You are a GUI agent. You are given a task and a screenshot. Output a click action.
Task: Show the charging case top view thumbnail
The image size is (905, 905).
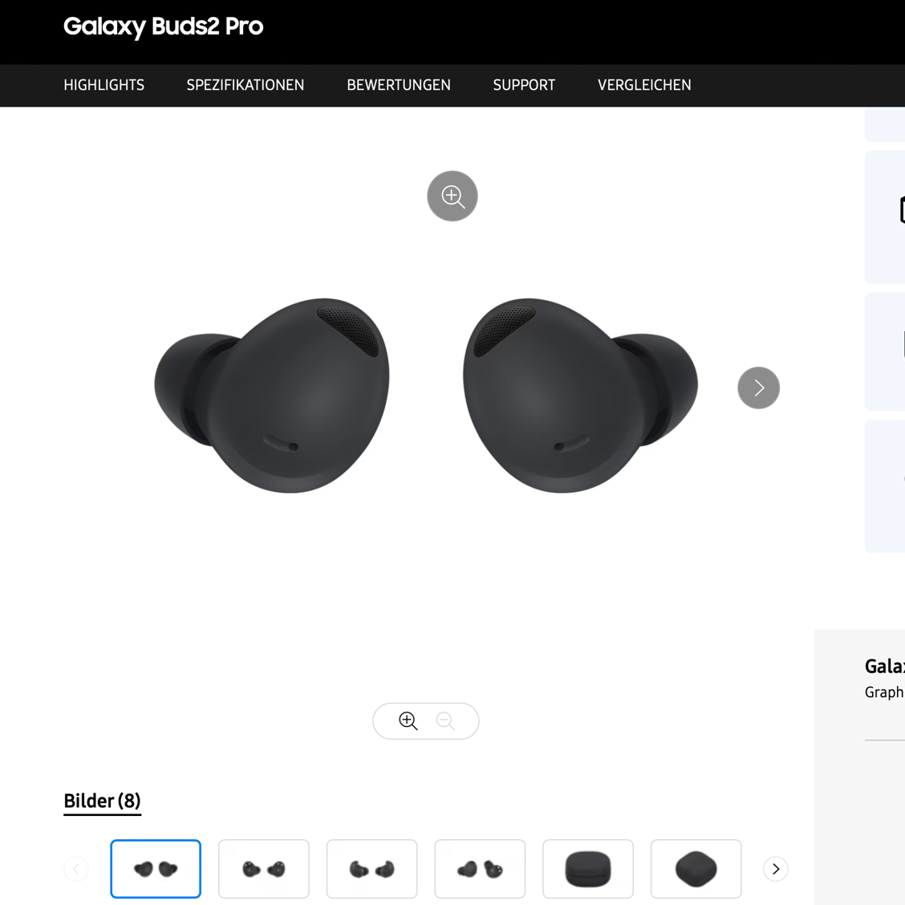tap(696, 869)
